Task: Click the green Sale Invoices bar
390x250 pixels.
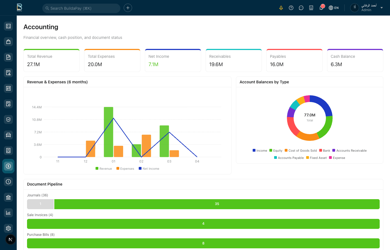Action: pos(203,224)
